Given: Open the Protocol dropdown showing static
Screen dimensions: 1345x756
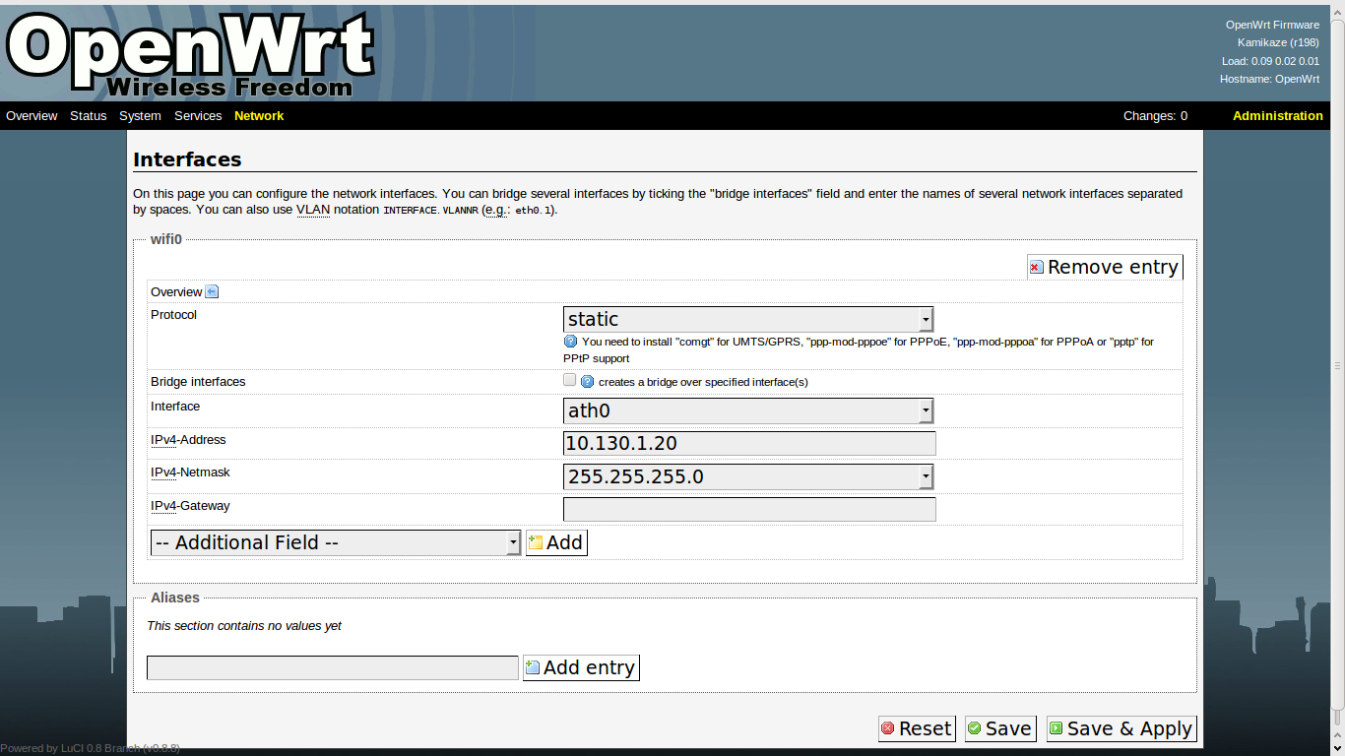Looking at the screenshot, I should tap(748, 319).
